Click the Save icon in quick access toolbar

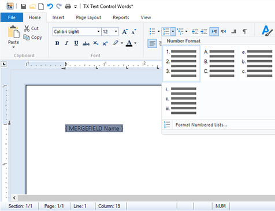pos(23,6)
